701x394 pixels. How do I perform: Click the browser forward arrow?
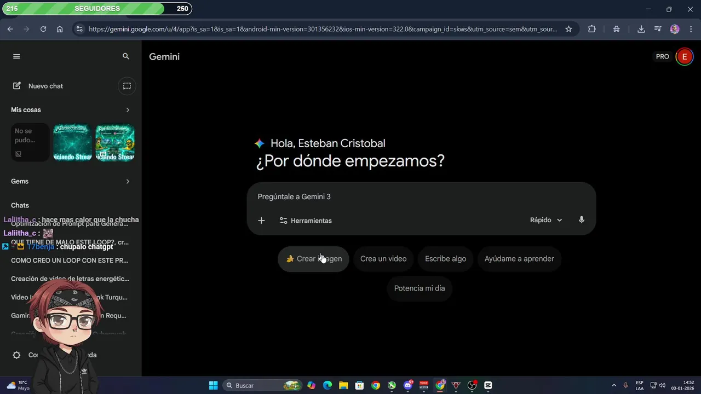[26, 29]
